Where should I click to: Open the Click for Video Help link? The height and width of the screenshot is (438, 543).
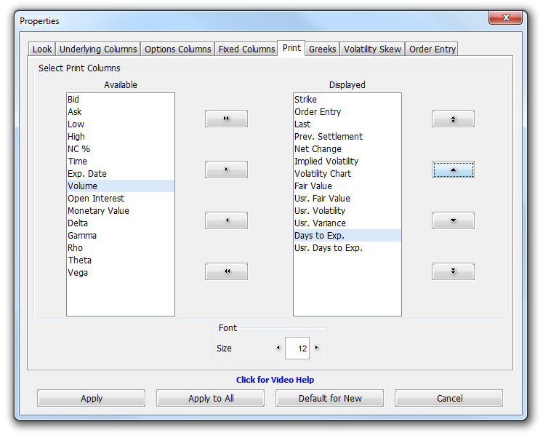pos(275,380)
